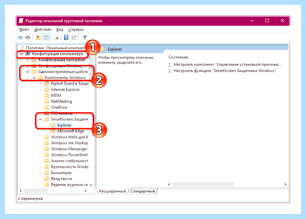
Task: Click the SmartScreen Защитника Windows setting icon
Action: click(x=170, y=71)
